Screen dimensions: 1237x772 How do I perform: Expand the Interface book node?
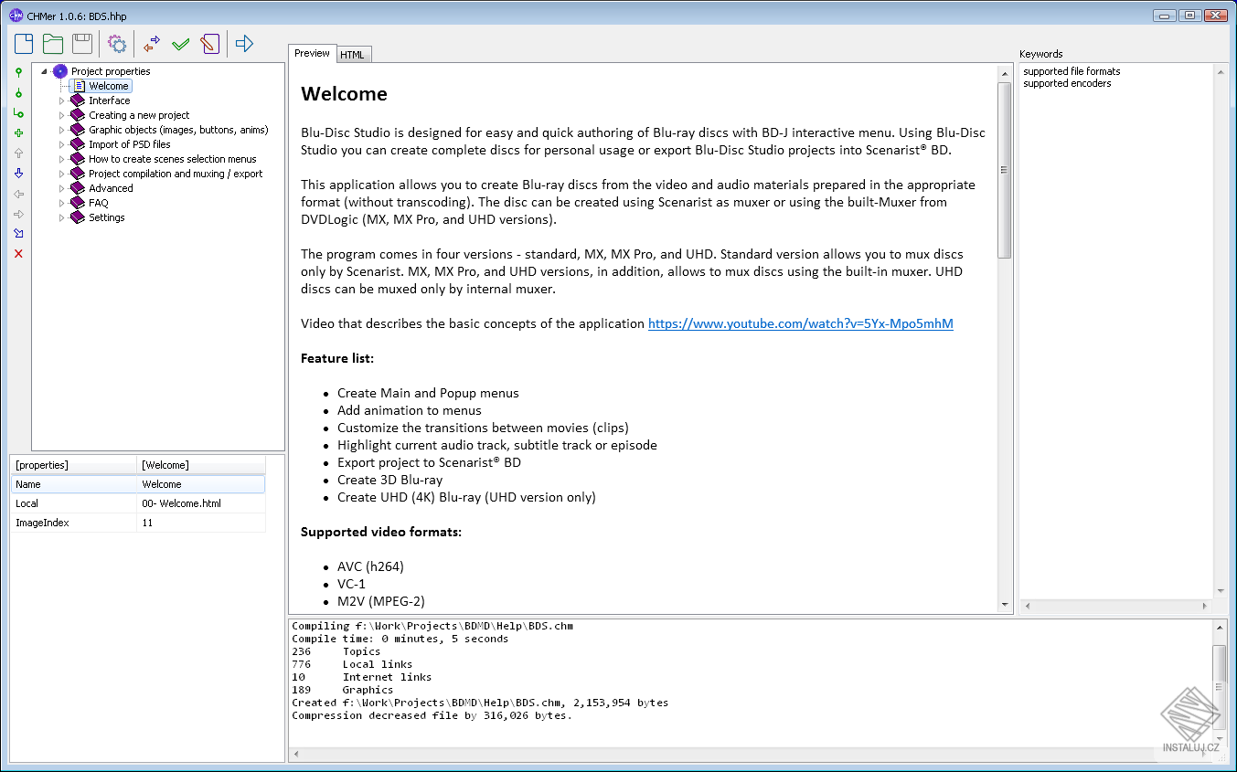pyautogui.click(x=62, y=100)
